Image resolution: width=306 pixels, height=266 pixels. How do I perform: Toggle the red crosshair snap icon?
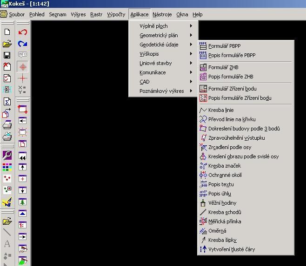coord(23,67)
